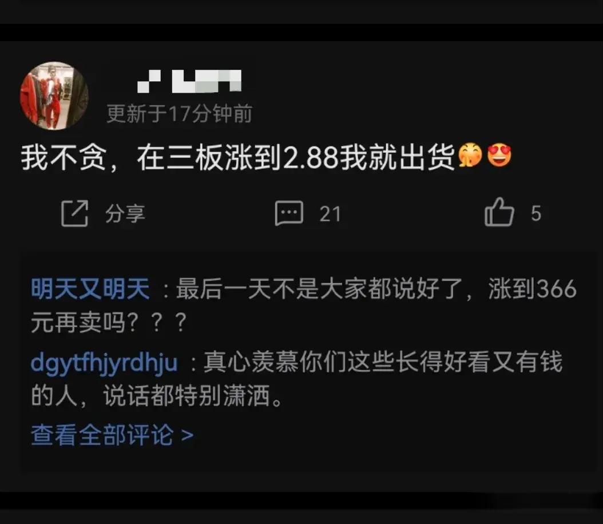Image resolution: width=603 pixels, height=524 pixels.
Task: Click the kissing hand emoji in post
Action: [x=470, y=156]
